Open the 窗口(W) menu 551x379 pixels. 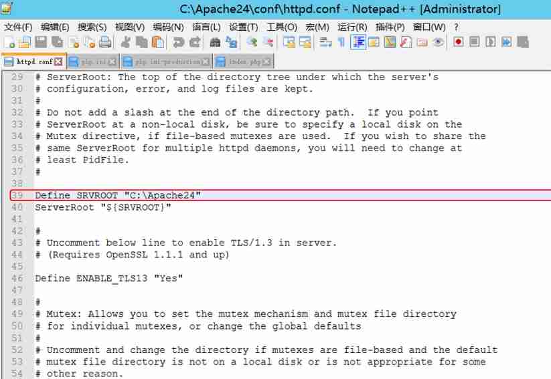pos(429,27)
